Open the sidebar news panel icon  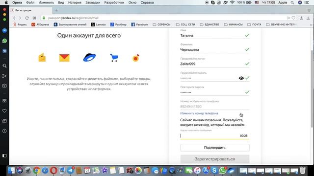pos(4,121)
